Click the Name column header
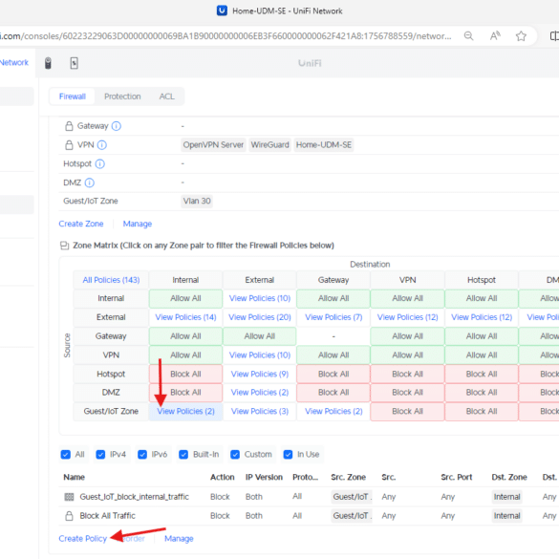 click(x=75, y=478)
